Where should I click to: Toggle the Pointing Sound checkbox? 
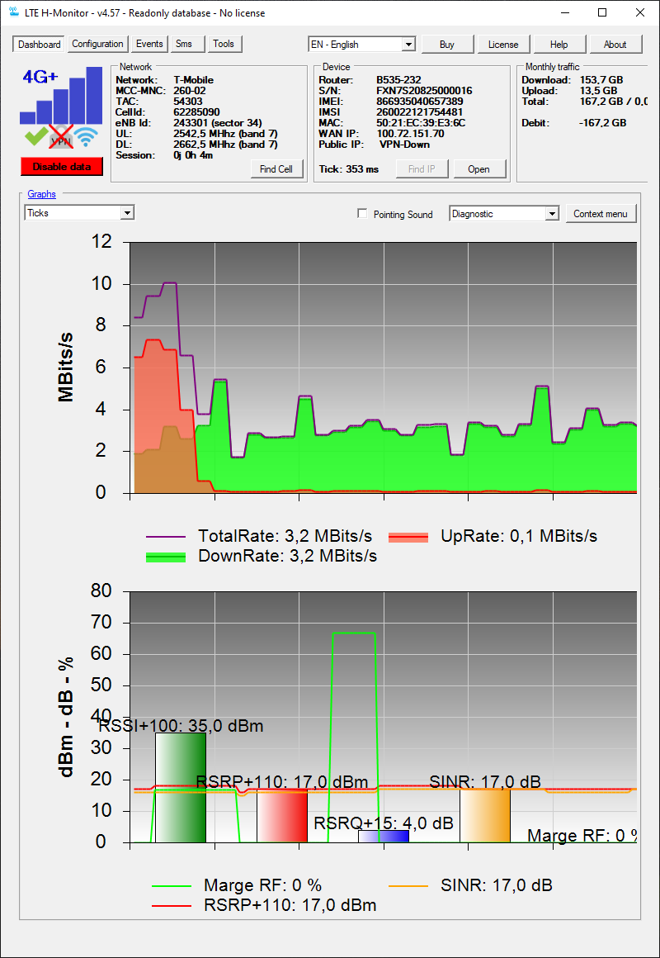tap(363, 214)
